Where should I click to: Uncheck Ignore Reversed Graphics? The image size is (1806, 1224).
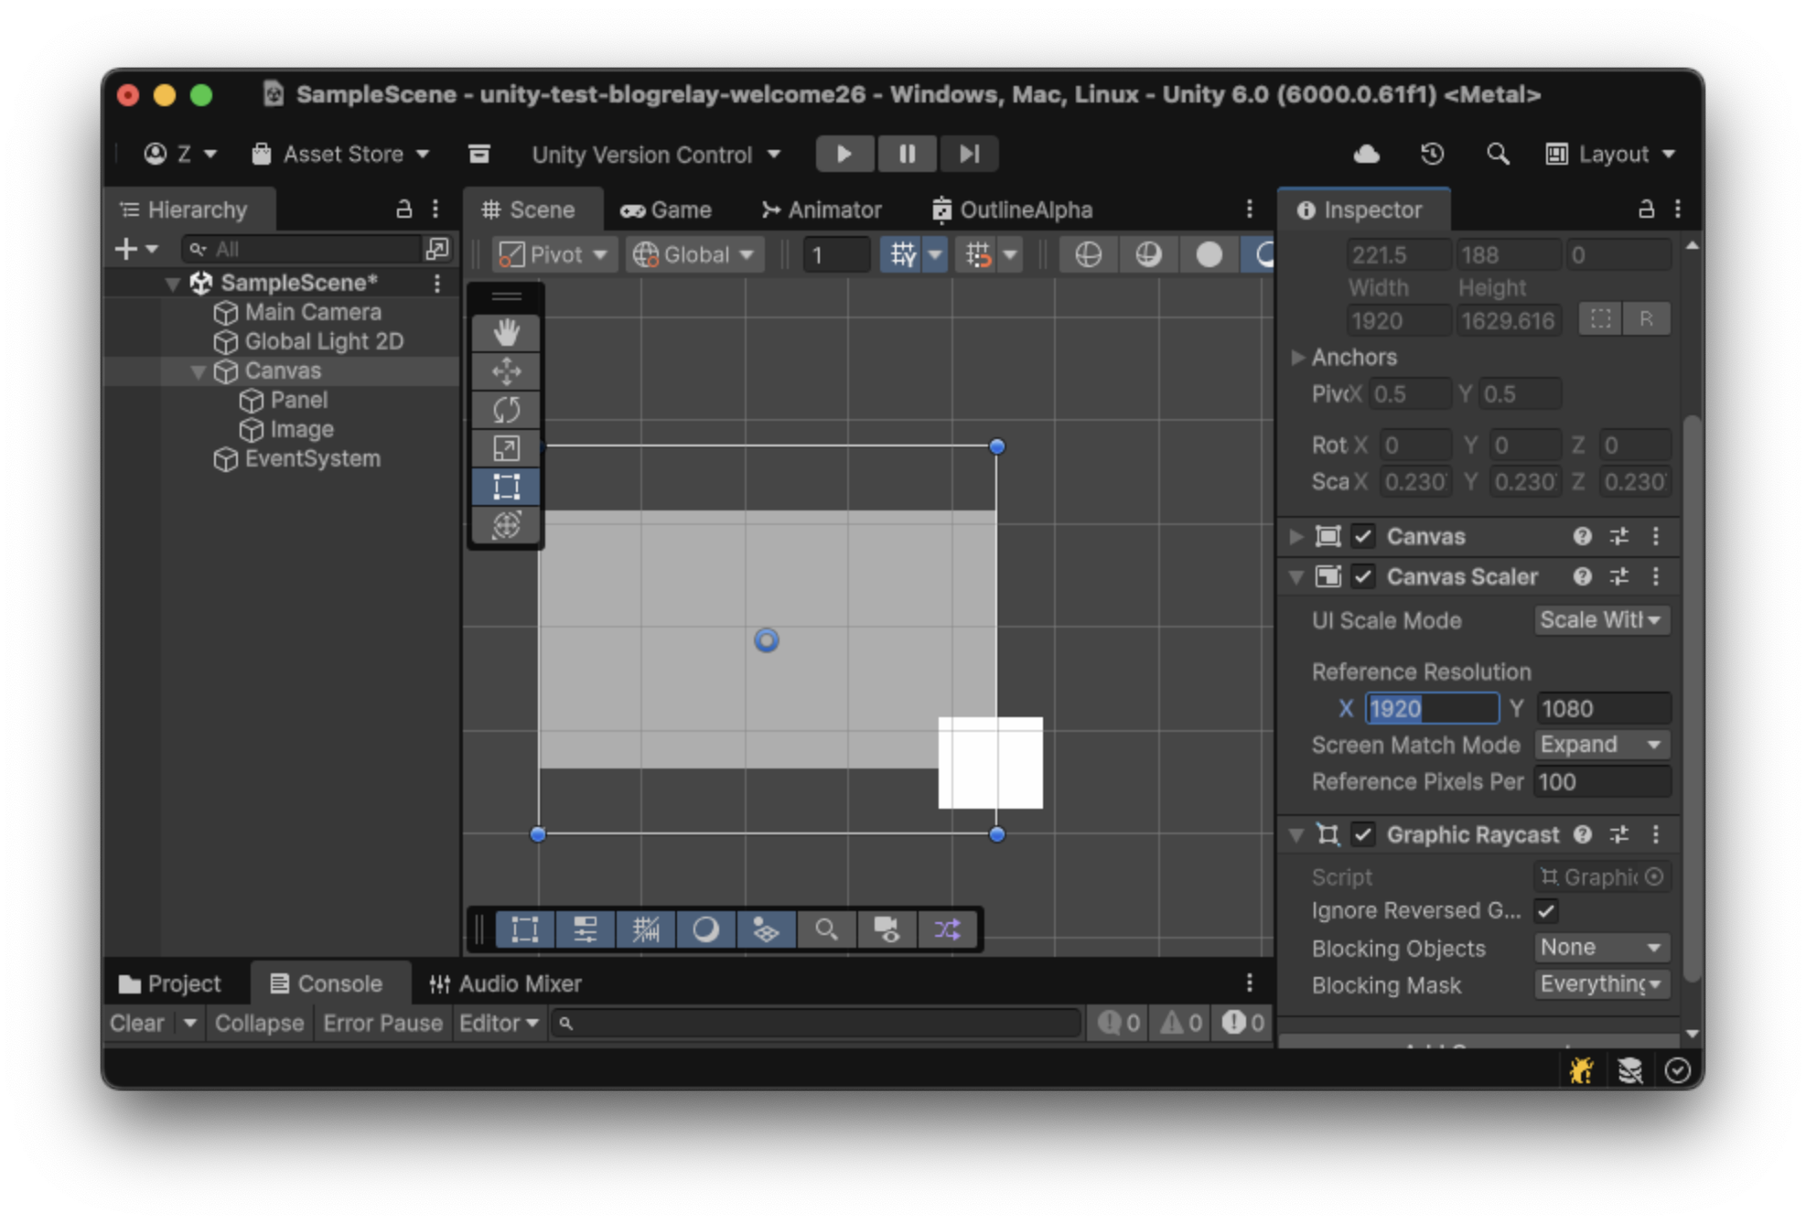coord(1546,911)
